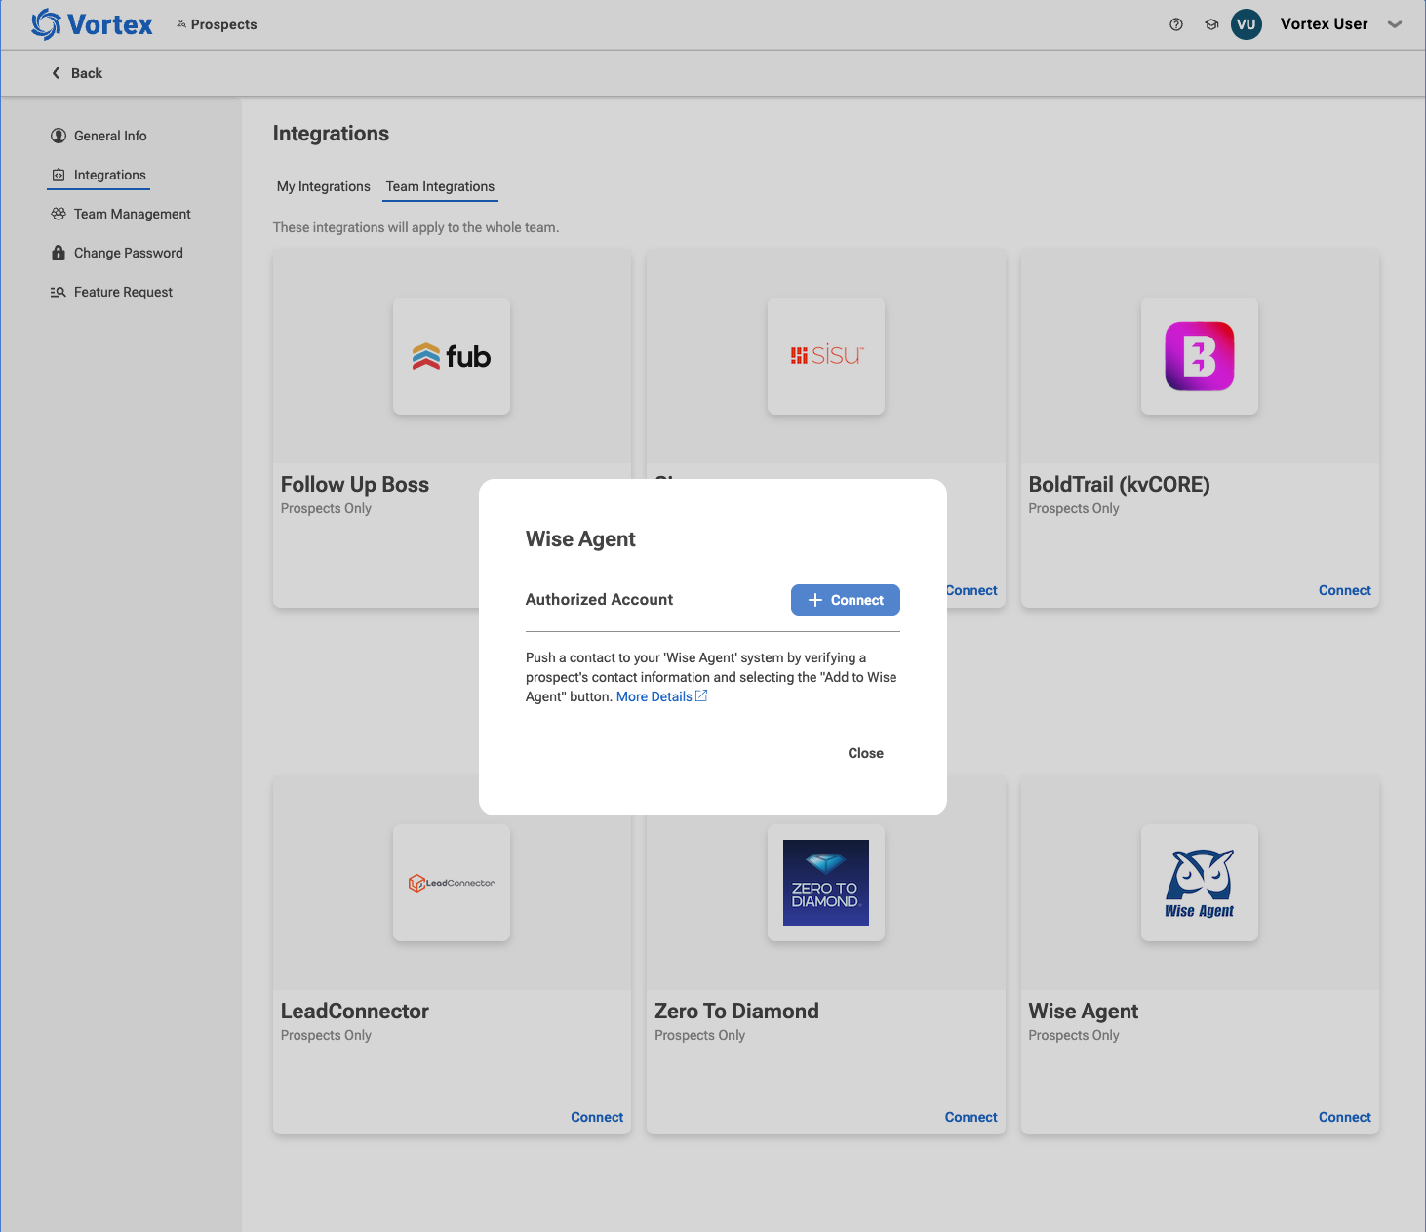
Task: Expand the Vortex User account dropdown chevron
Action: pyautogui.click(x=1395, y=24)
